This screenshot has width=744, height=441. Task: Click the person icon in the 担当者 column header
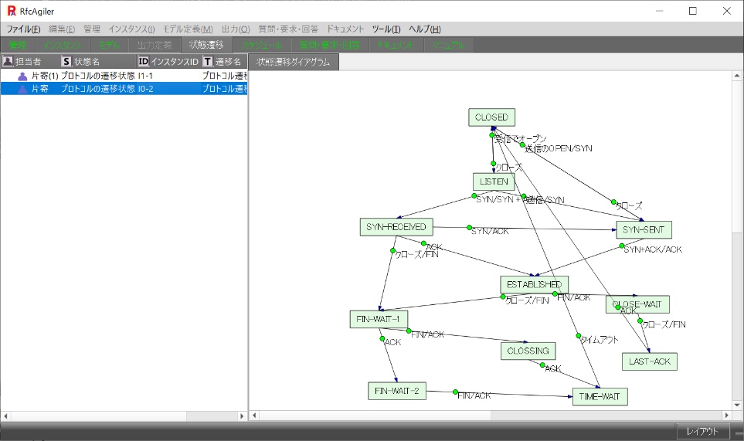[8, 61]
